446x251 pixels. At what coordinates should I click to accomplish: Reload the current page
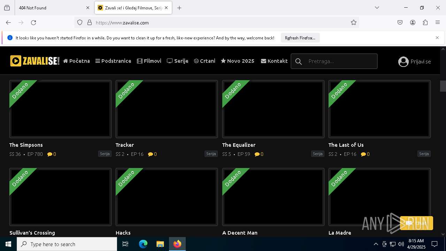point(33,23)
